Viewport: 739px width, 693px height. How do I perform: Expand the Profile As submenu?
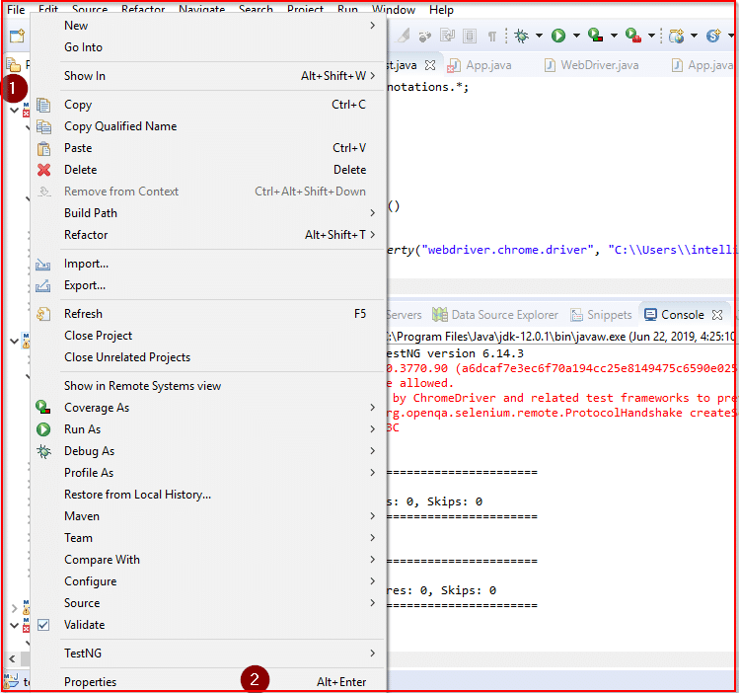tap(208, 473)
